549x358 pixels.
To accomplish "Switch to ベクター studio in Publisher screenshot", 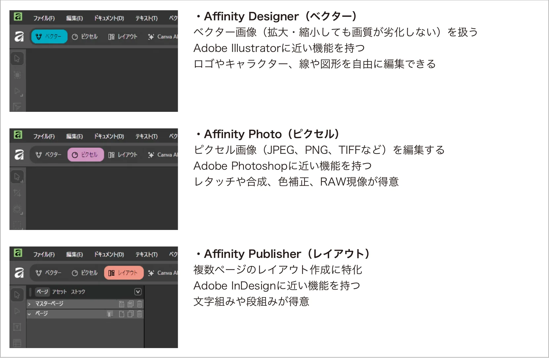I will (x=49, y=273).
